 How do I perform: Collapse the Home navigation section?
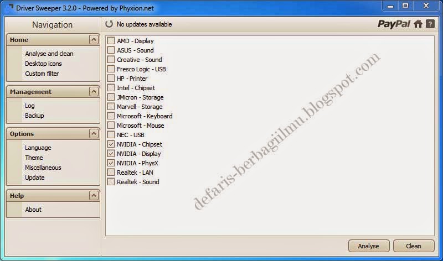coord(94,40)
